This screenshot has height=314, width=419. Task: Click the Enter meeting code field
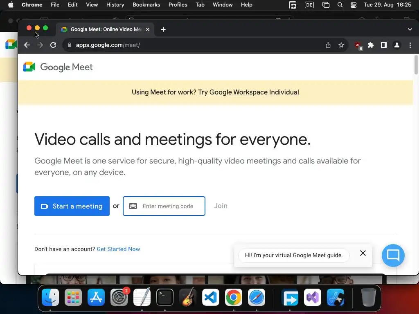pos(164,206)
